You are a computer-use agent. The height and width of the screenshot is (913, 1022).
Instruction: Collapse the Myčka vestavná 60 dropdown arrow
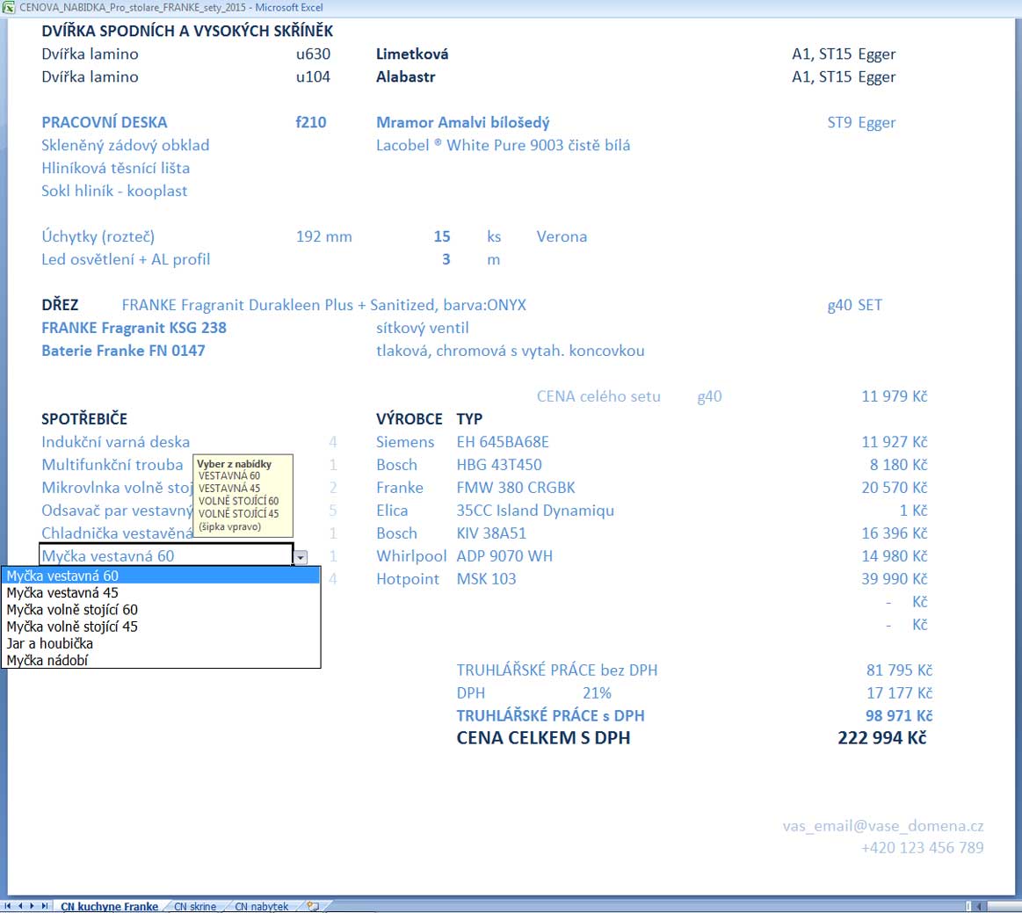point(301,557)
